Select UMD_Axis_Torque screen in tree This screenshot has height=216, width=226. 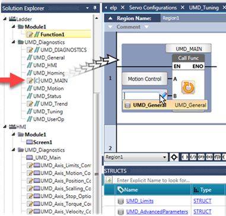point(65,204)
